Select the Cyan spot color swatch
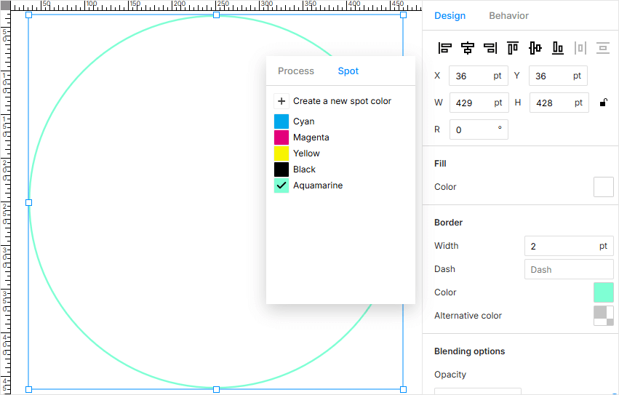This screenshot has height=395, width=619. (281, 121)
